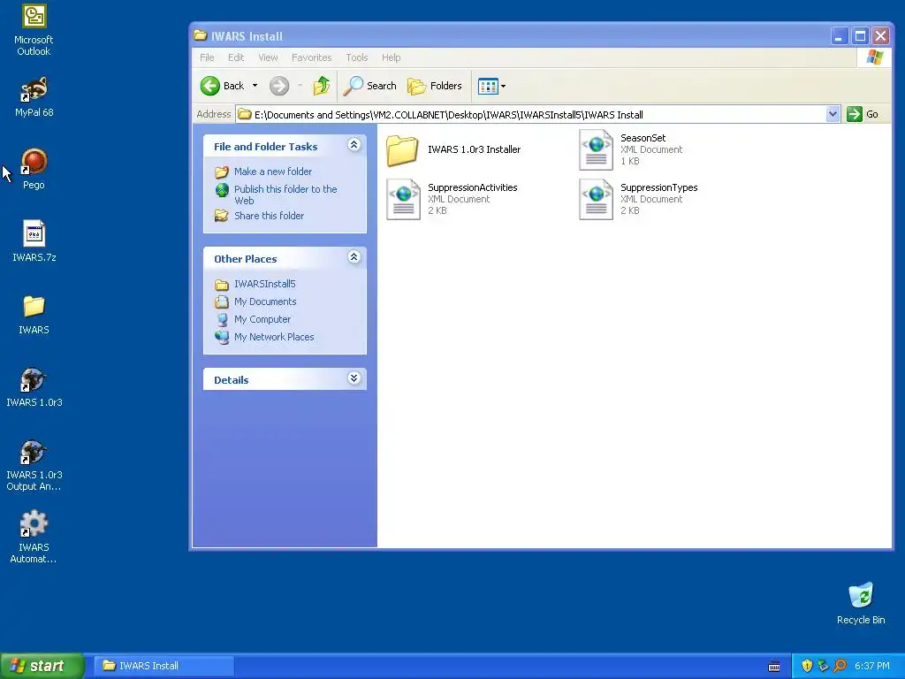Click the keyboard icon on the taskbar
905x679 pixels.
[x=774, y=667]
